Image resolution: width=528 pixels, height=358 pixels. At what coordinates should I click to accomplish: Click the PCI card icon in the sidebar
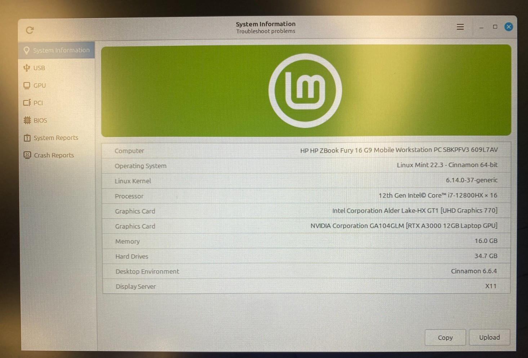(x=27, y=103)
